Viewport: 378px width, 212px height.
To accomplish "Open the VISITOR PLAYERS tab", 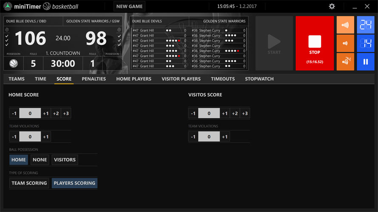I will 181,79.
